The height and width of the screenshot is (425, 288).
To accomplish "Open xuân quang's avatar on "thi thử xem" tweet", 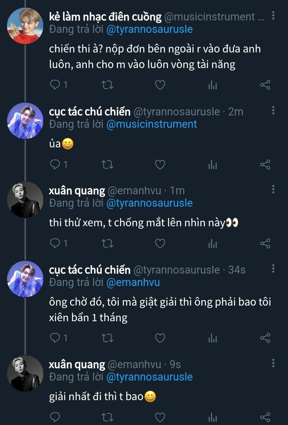I will [25, 199].
